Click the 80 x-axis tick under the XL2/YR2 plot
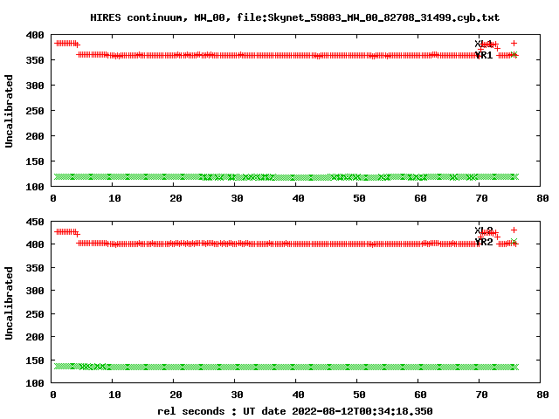Viewport: 559px width, 419px height. pyautogui.click(x=542, y=395)
